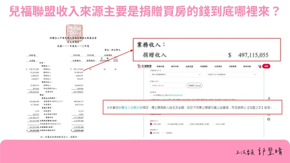Click the 497,115,055 amount in the callout
290x163 pixels.
click(253, 55)
